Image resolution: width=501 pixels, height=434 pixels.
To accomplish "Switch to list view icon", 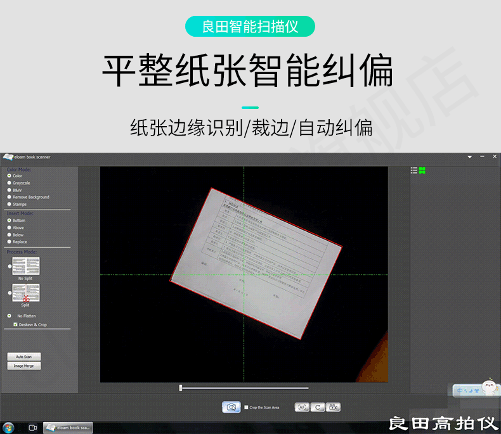I will pos(414,170).
